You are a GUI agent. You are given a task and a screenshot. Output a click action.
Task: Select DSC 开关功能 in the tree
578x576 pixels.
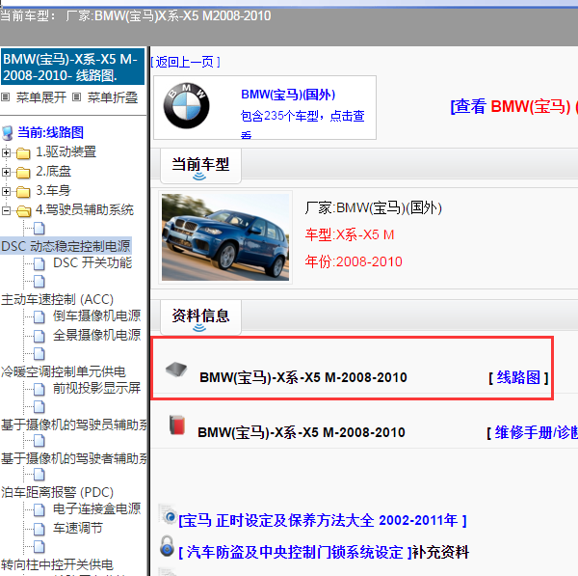(92, 262)
